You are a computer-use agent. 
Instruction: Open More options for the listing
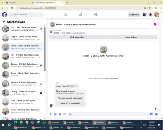click(131, 37)
